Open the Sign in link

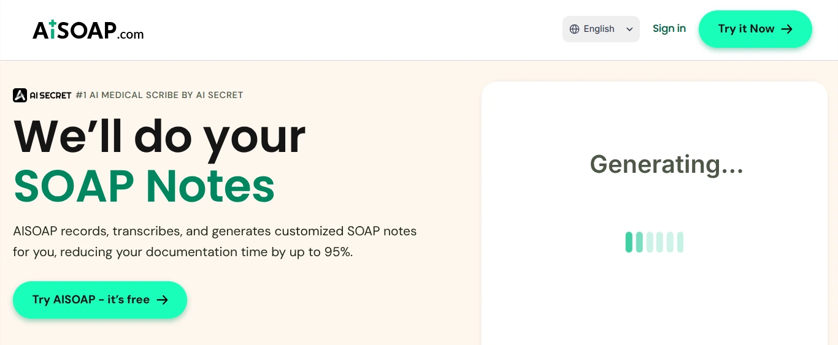click(669, 28)
